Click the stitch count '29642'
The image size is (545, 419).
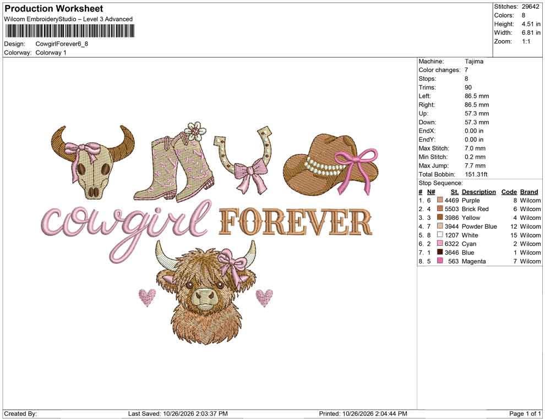tap(530, 7)
